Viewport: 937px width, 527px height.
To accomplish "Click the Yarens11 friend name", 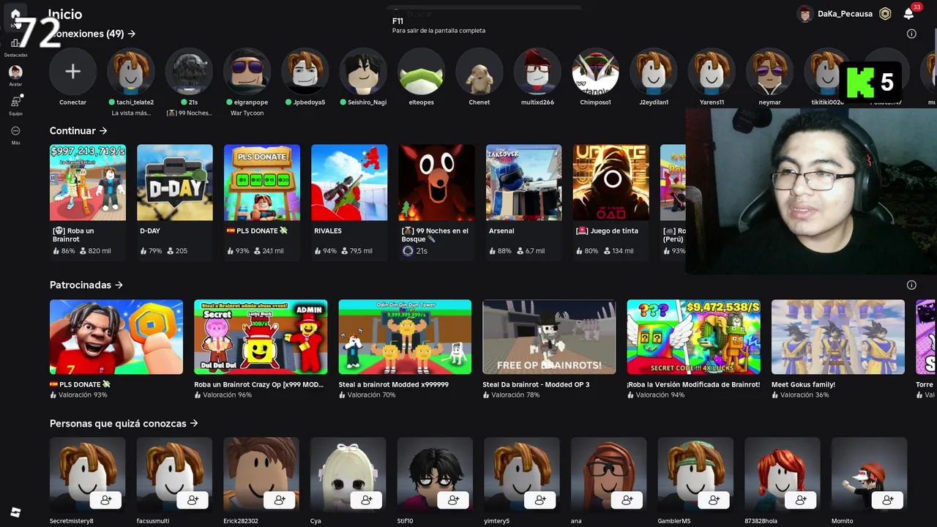I will point(712,102).
